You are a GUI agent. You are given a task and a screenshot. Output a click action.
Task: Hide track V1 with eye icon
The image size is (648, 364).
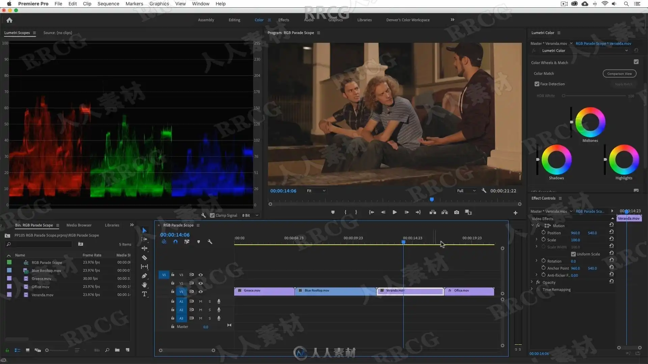point(200,292)
